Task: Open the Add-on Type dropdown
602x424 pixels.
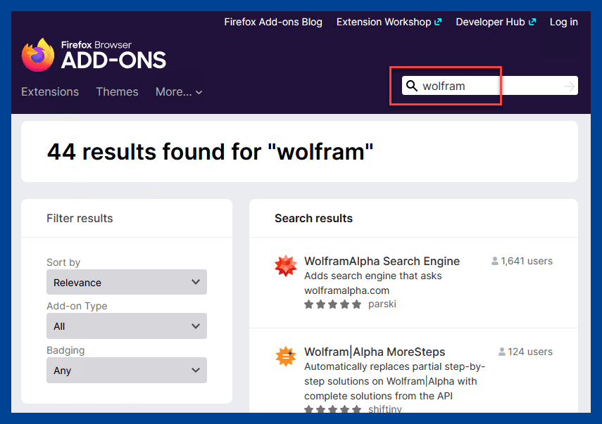Action: point(127,326)
